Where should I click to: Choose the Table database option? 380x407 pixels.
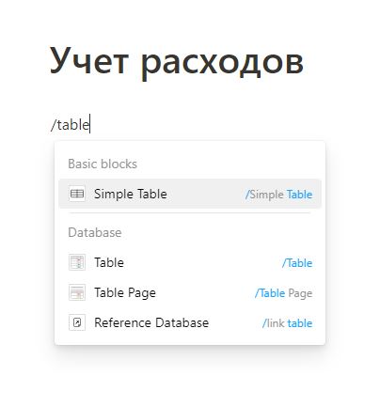190,262
